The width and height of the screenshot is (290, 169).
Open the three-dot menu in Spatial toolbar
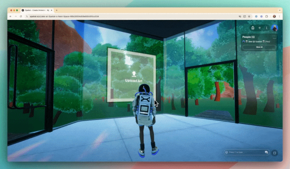(267, 28)
